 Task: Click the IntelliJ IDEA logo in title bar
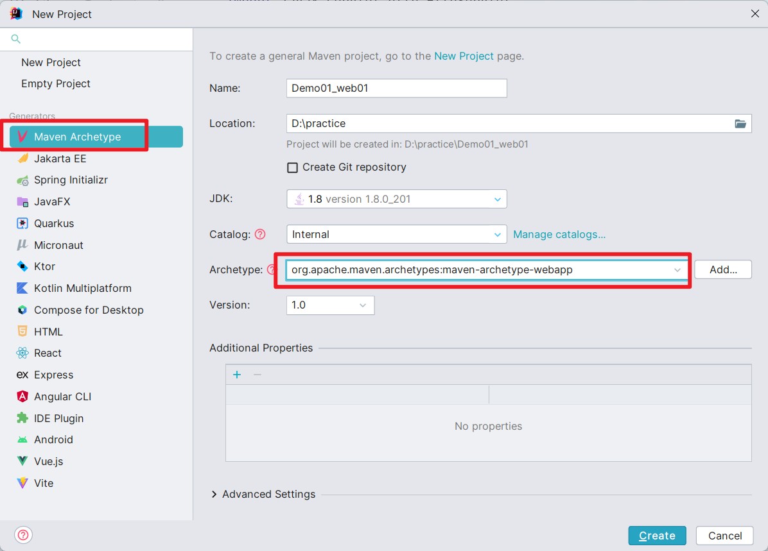click(16, 13)
